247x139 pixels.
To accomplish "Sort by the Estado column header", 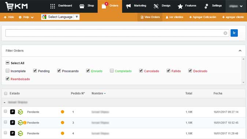I will click(15, 93).
